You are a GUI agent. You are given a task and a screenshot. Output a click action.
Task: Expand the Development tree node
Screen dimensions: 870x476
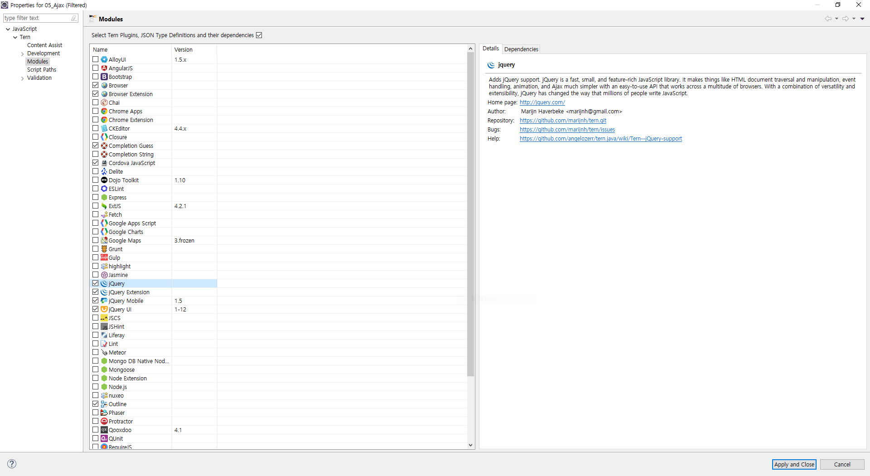23,54
